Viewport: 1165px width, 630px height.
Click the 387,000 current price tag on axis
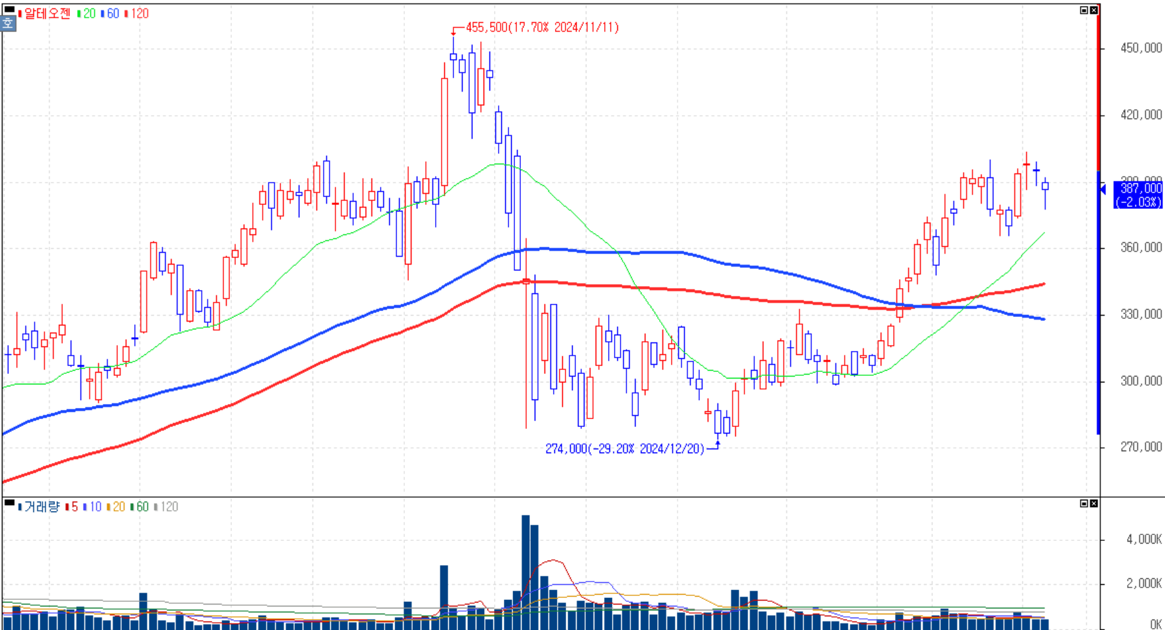pyautogui.click(x=1138, y=195)
